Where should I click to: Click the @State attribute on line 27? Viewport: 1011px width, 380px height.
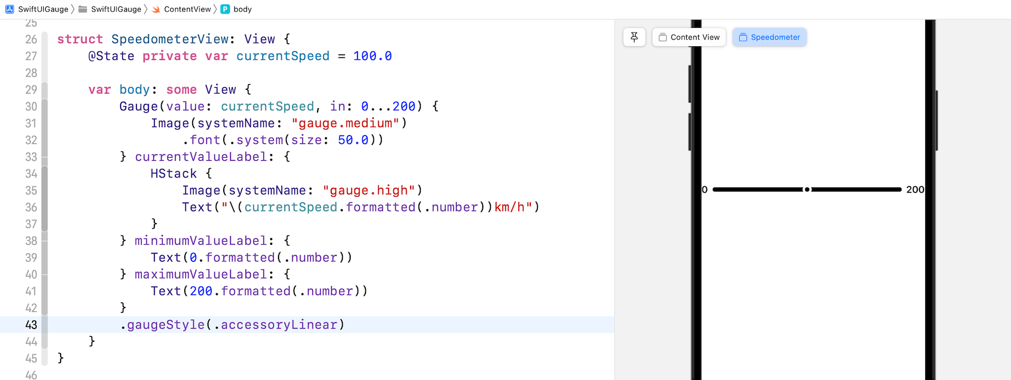[111, 56]
